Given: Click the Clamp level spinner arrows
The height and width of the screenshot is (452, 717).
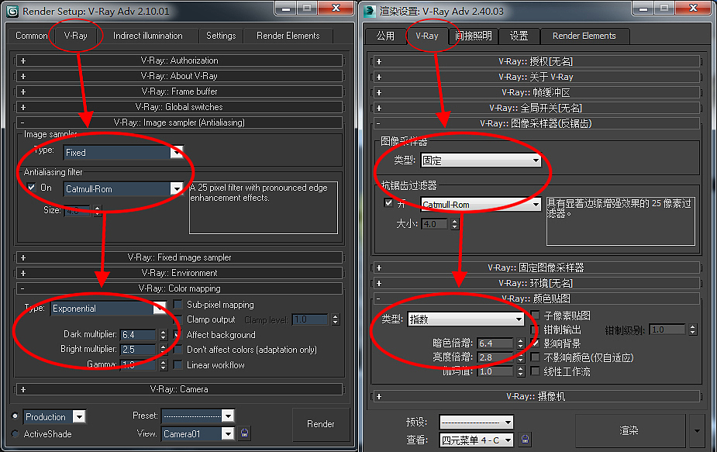Looking at the screenshot, I should click(x=336, y=319).
